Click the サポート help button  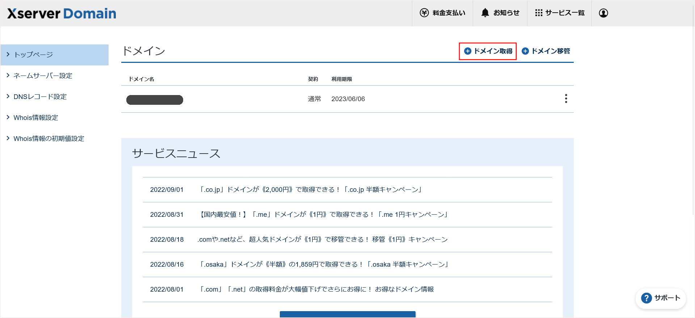pos(661,298)
